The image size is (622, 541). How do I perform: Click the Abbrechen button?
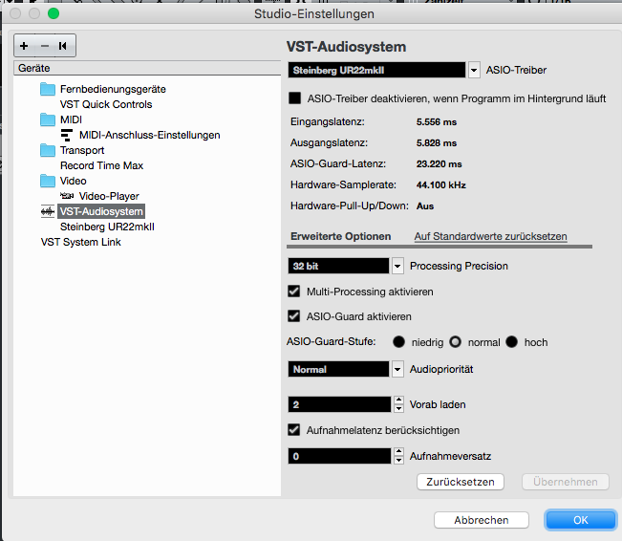(x=482, y=520)
